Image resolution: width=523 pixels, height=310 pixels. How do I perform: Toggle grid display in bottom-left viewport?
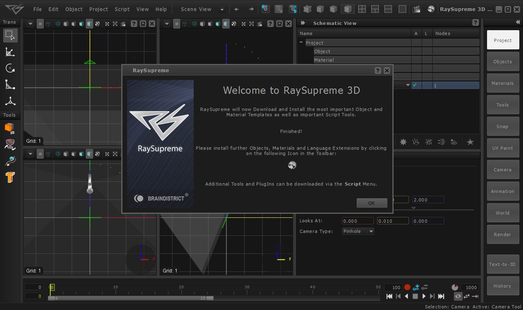click(40, 154)
